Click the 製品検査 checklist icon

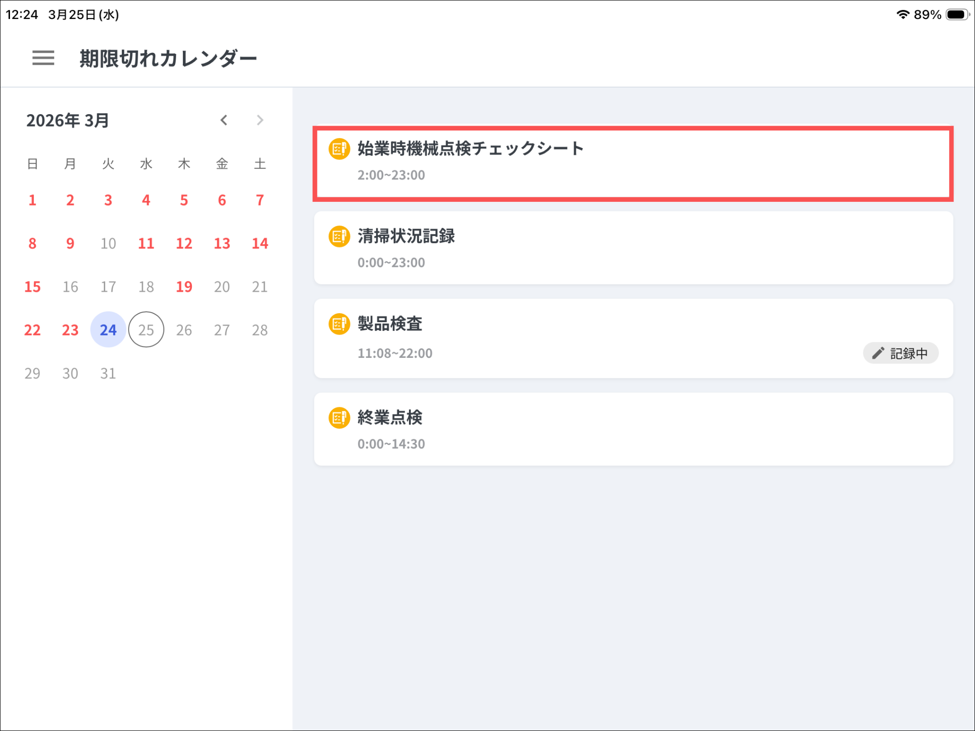pyautogui.click(x=339, y=324)
